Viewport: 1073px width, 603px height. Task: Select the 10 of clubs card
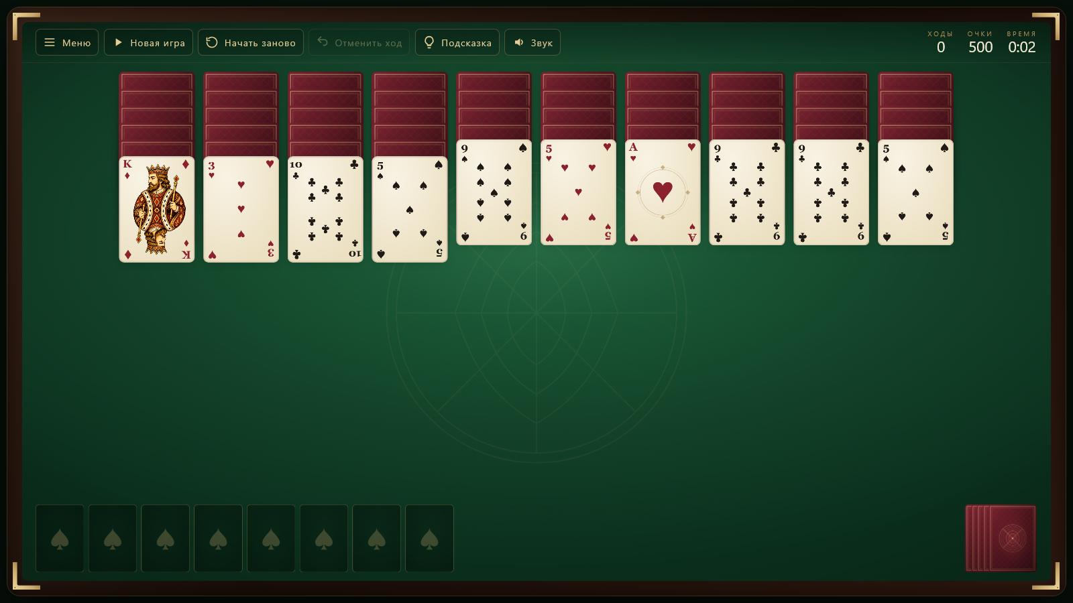pos(326,210)
